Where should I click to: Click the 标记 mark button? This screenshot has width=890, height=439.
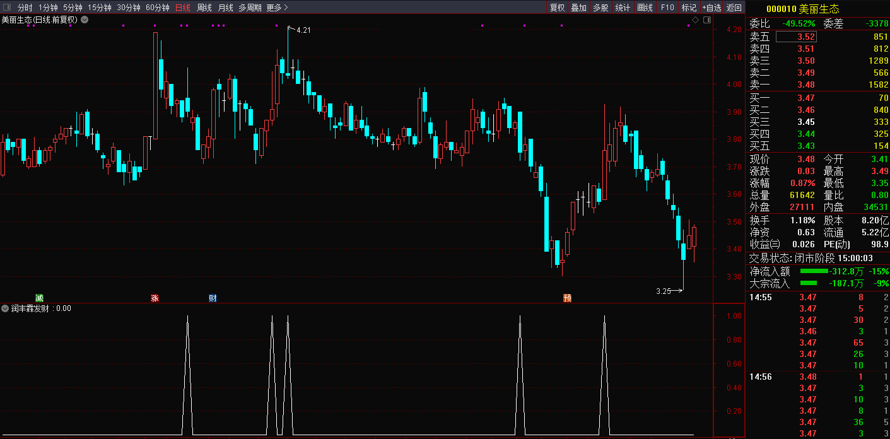point(689,8)
